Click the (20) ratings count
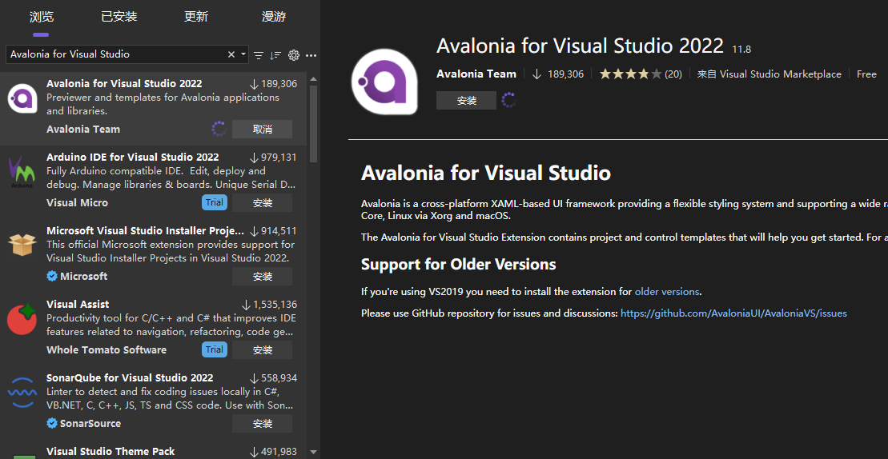The image size is (888, 459). (673, 74)
